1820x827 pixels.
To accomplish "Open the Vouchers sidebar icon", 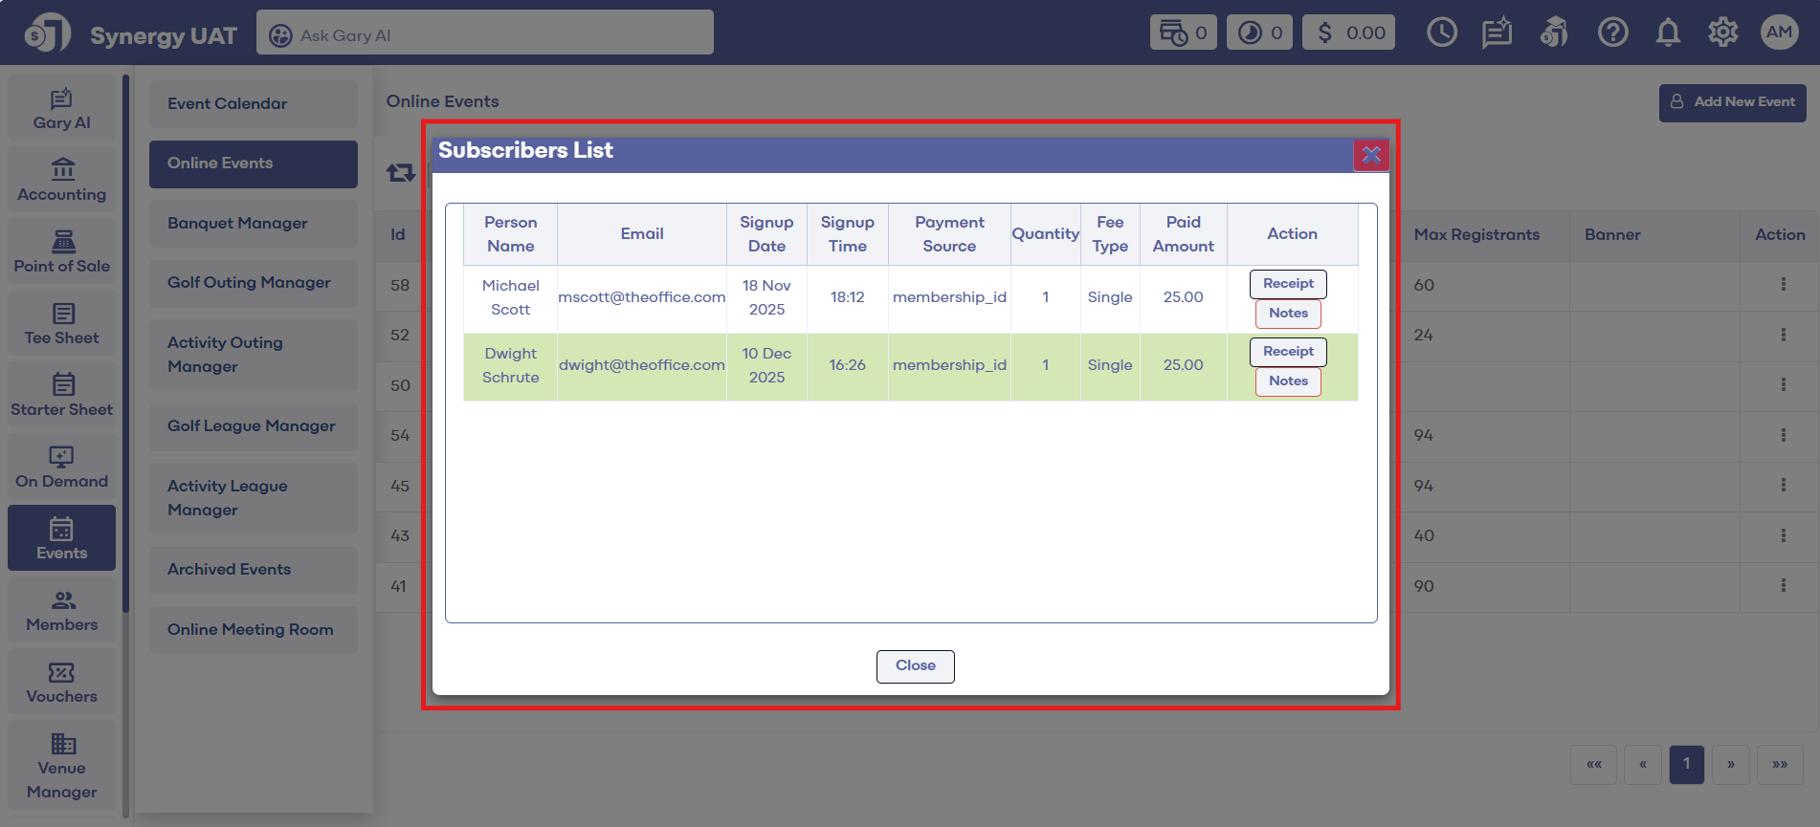I will point(62,683).
